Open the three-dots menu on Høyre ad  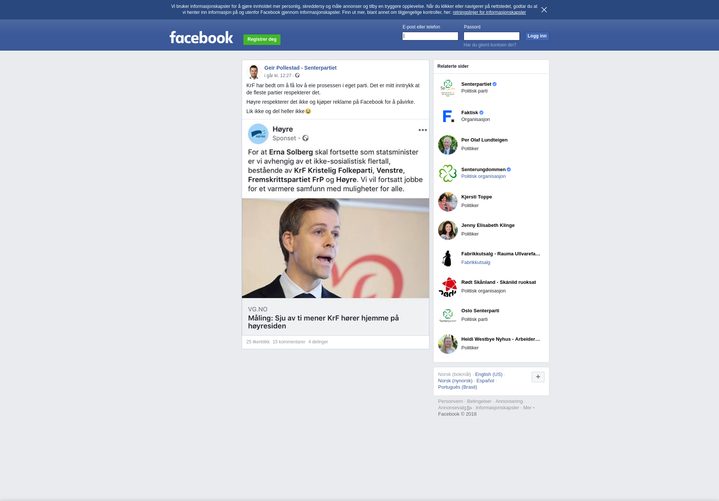pyautogui.click(x=423, y=130)
